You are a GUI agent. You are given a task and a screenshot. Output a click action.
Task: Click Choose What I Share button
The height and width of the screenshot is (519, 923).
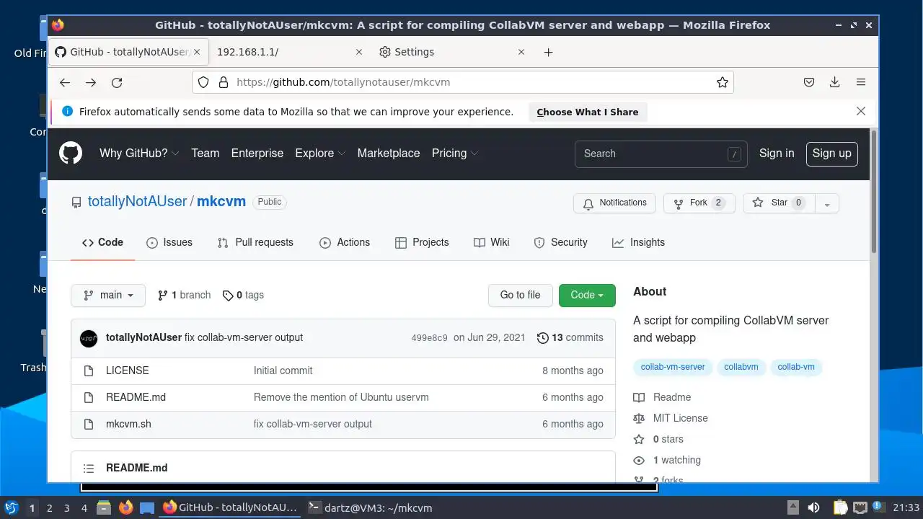(x=588, y=112)
